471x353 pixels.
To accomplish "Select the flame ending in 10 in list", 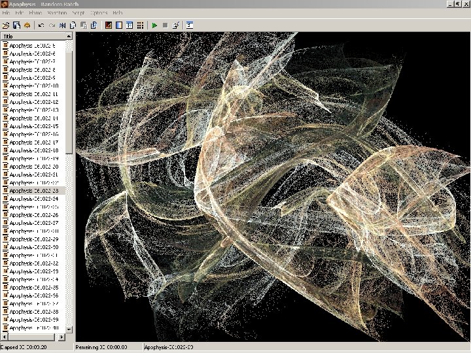I will click(x=33, y=86).
